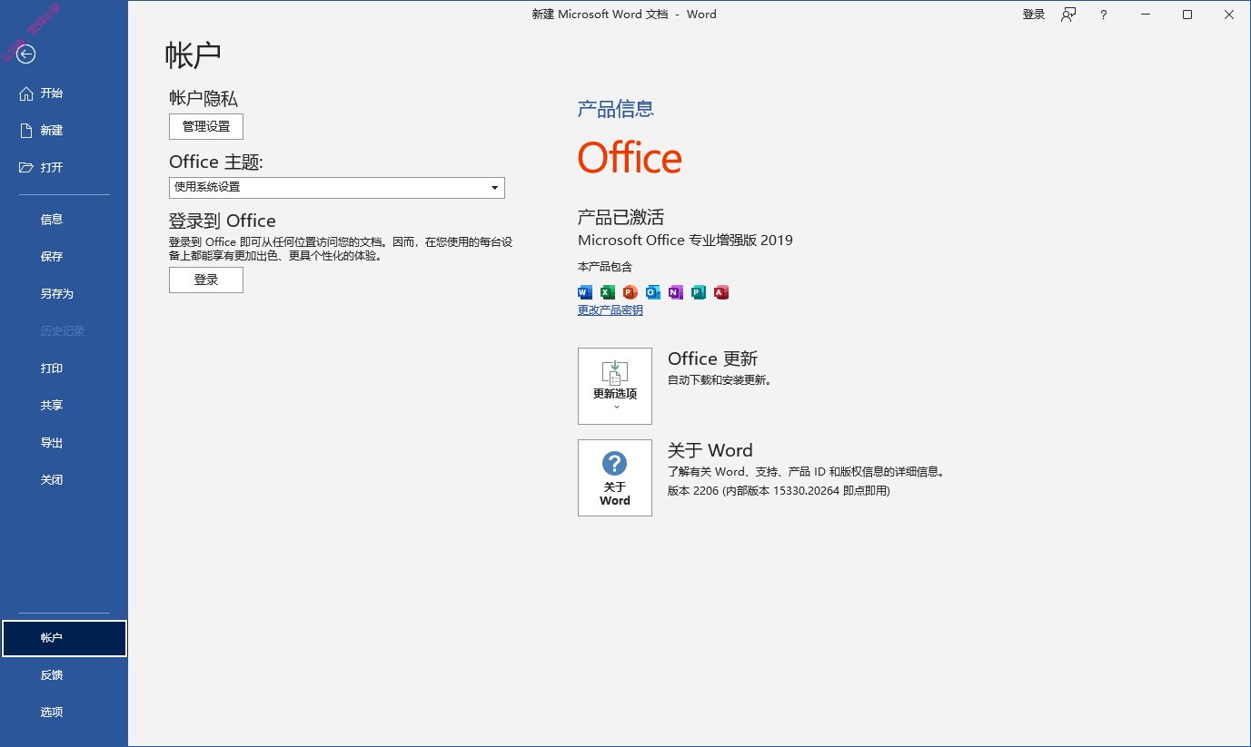The image size is (1251, 747).
Task: Click the 关于 Word button
Action: tap(615, 477)
